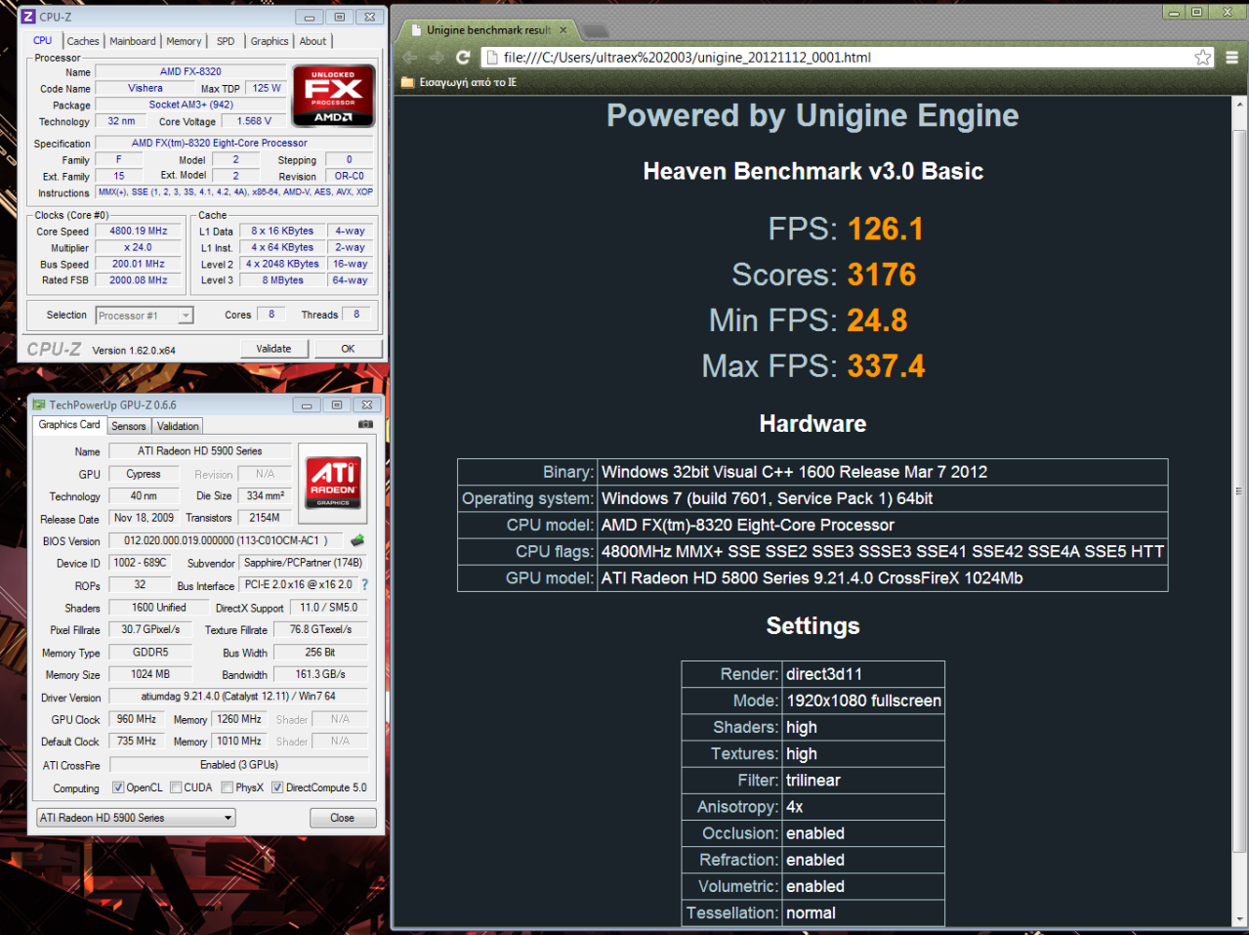Open a new Chrome tab
The image size is (1249, 935).
[x=595, y=31]
